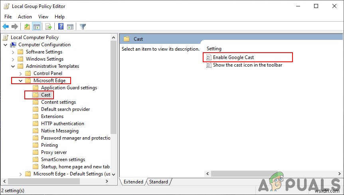344x195 pixels.
Task: Click the tree pane vertical scrollbar thumb
Action: point(113,87)
